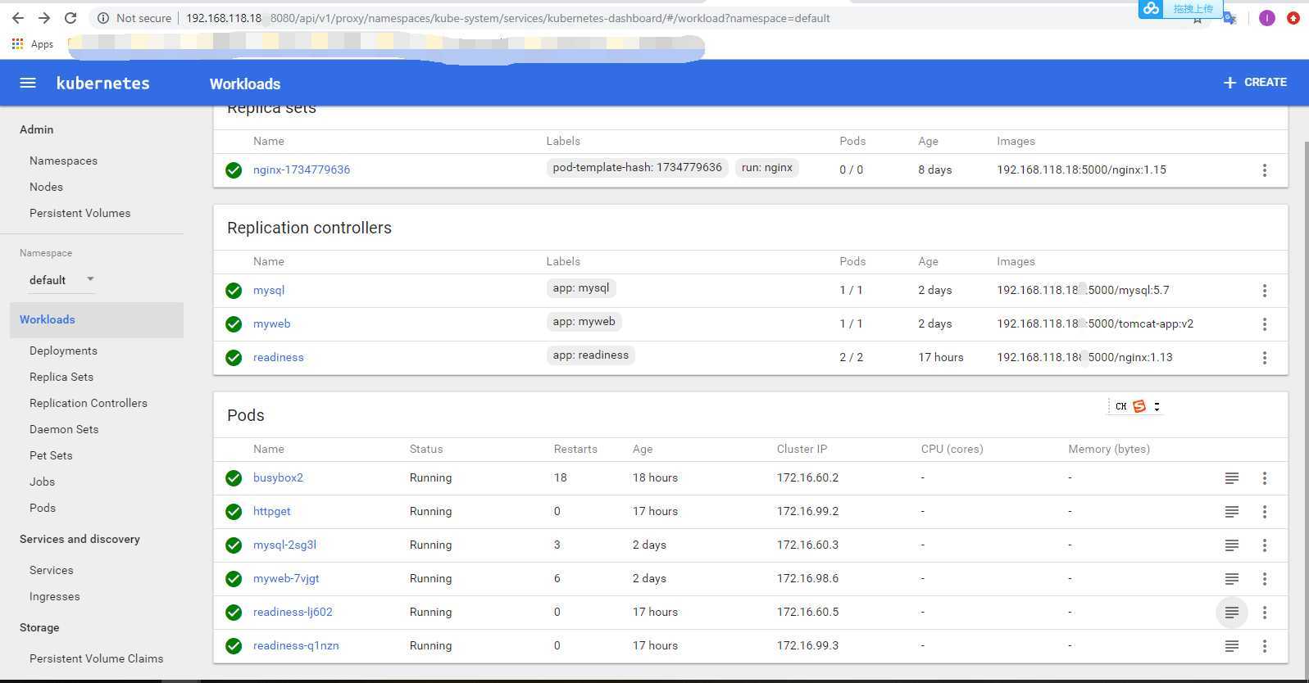Screen dimensions: 1309x683
Task: Open the hamburger navigation menu
Action: coord(28,83)
